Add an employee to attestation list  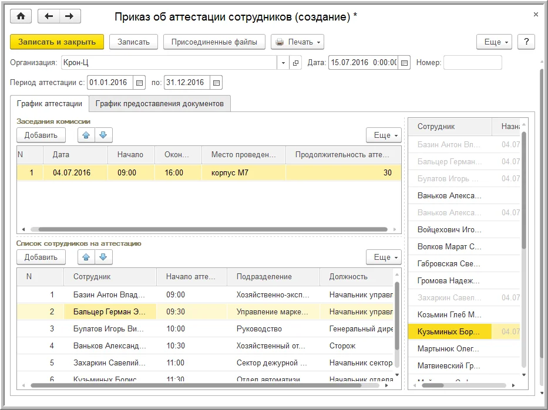tap(41, 257)
